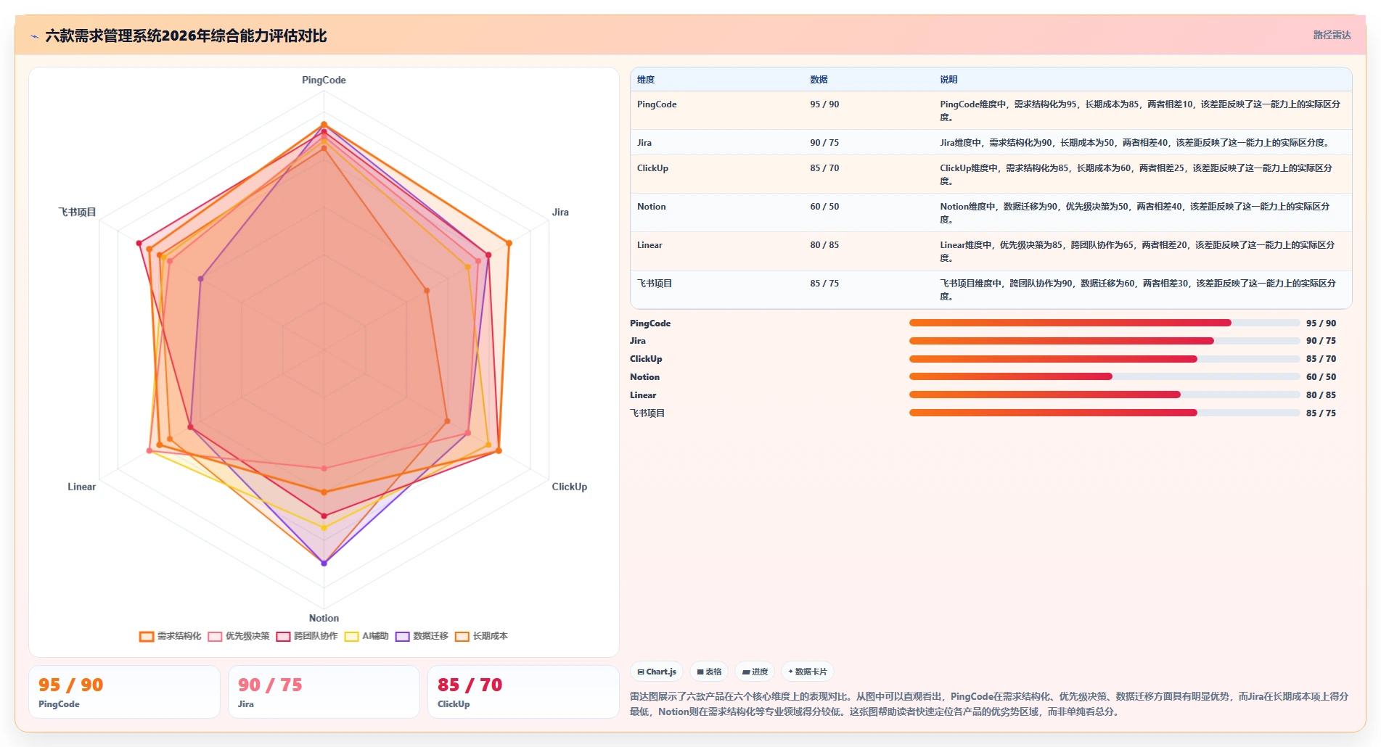
Task: Click the Notion axis label on the radar
Action: (x=324, y=618)
